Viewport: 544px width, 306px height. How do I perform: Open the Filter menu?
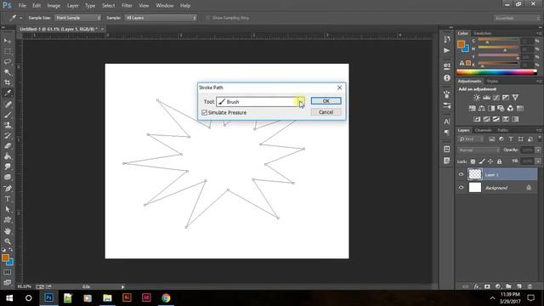(127, 6)
